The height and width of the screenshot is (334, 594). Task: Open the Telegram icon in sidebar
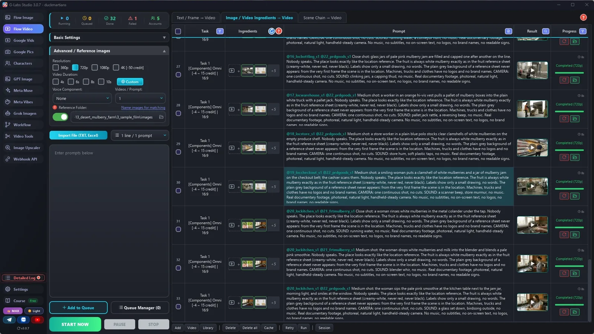(x=9, y=320)
